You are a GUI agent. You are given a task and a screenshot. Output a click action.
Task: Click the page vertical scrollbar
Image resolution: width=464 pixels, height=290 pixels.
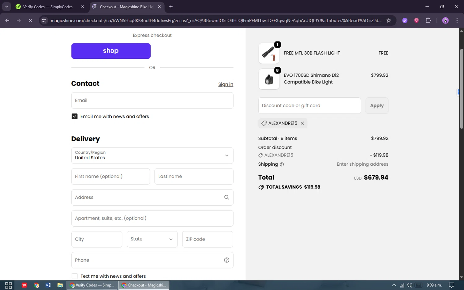[x=462, y=89]
